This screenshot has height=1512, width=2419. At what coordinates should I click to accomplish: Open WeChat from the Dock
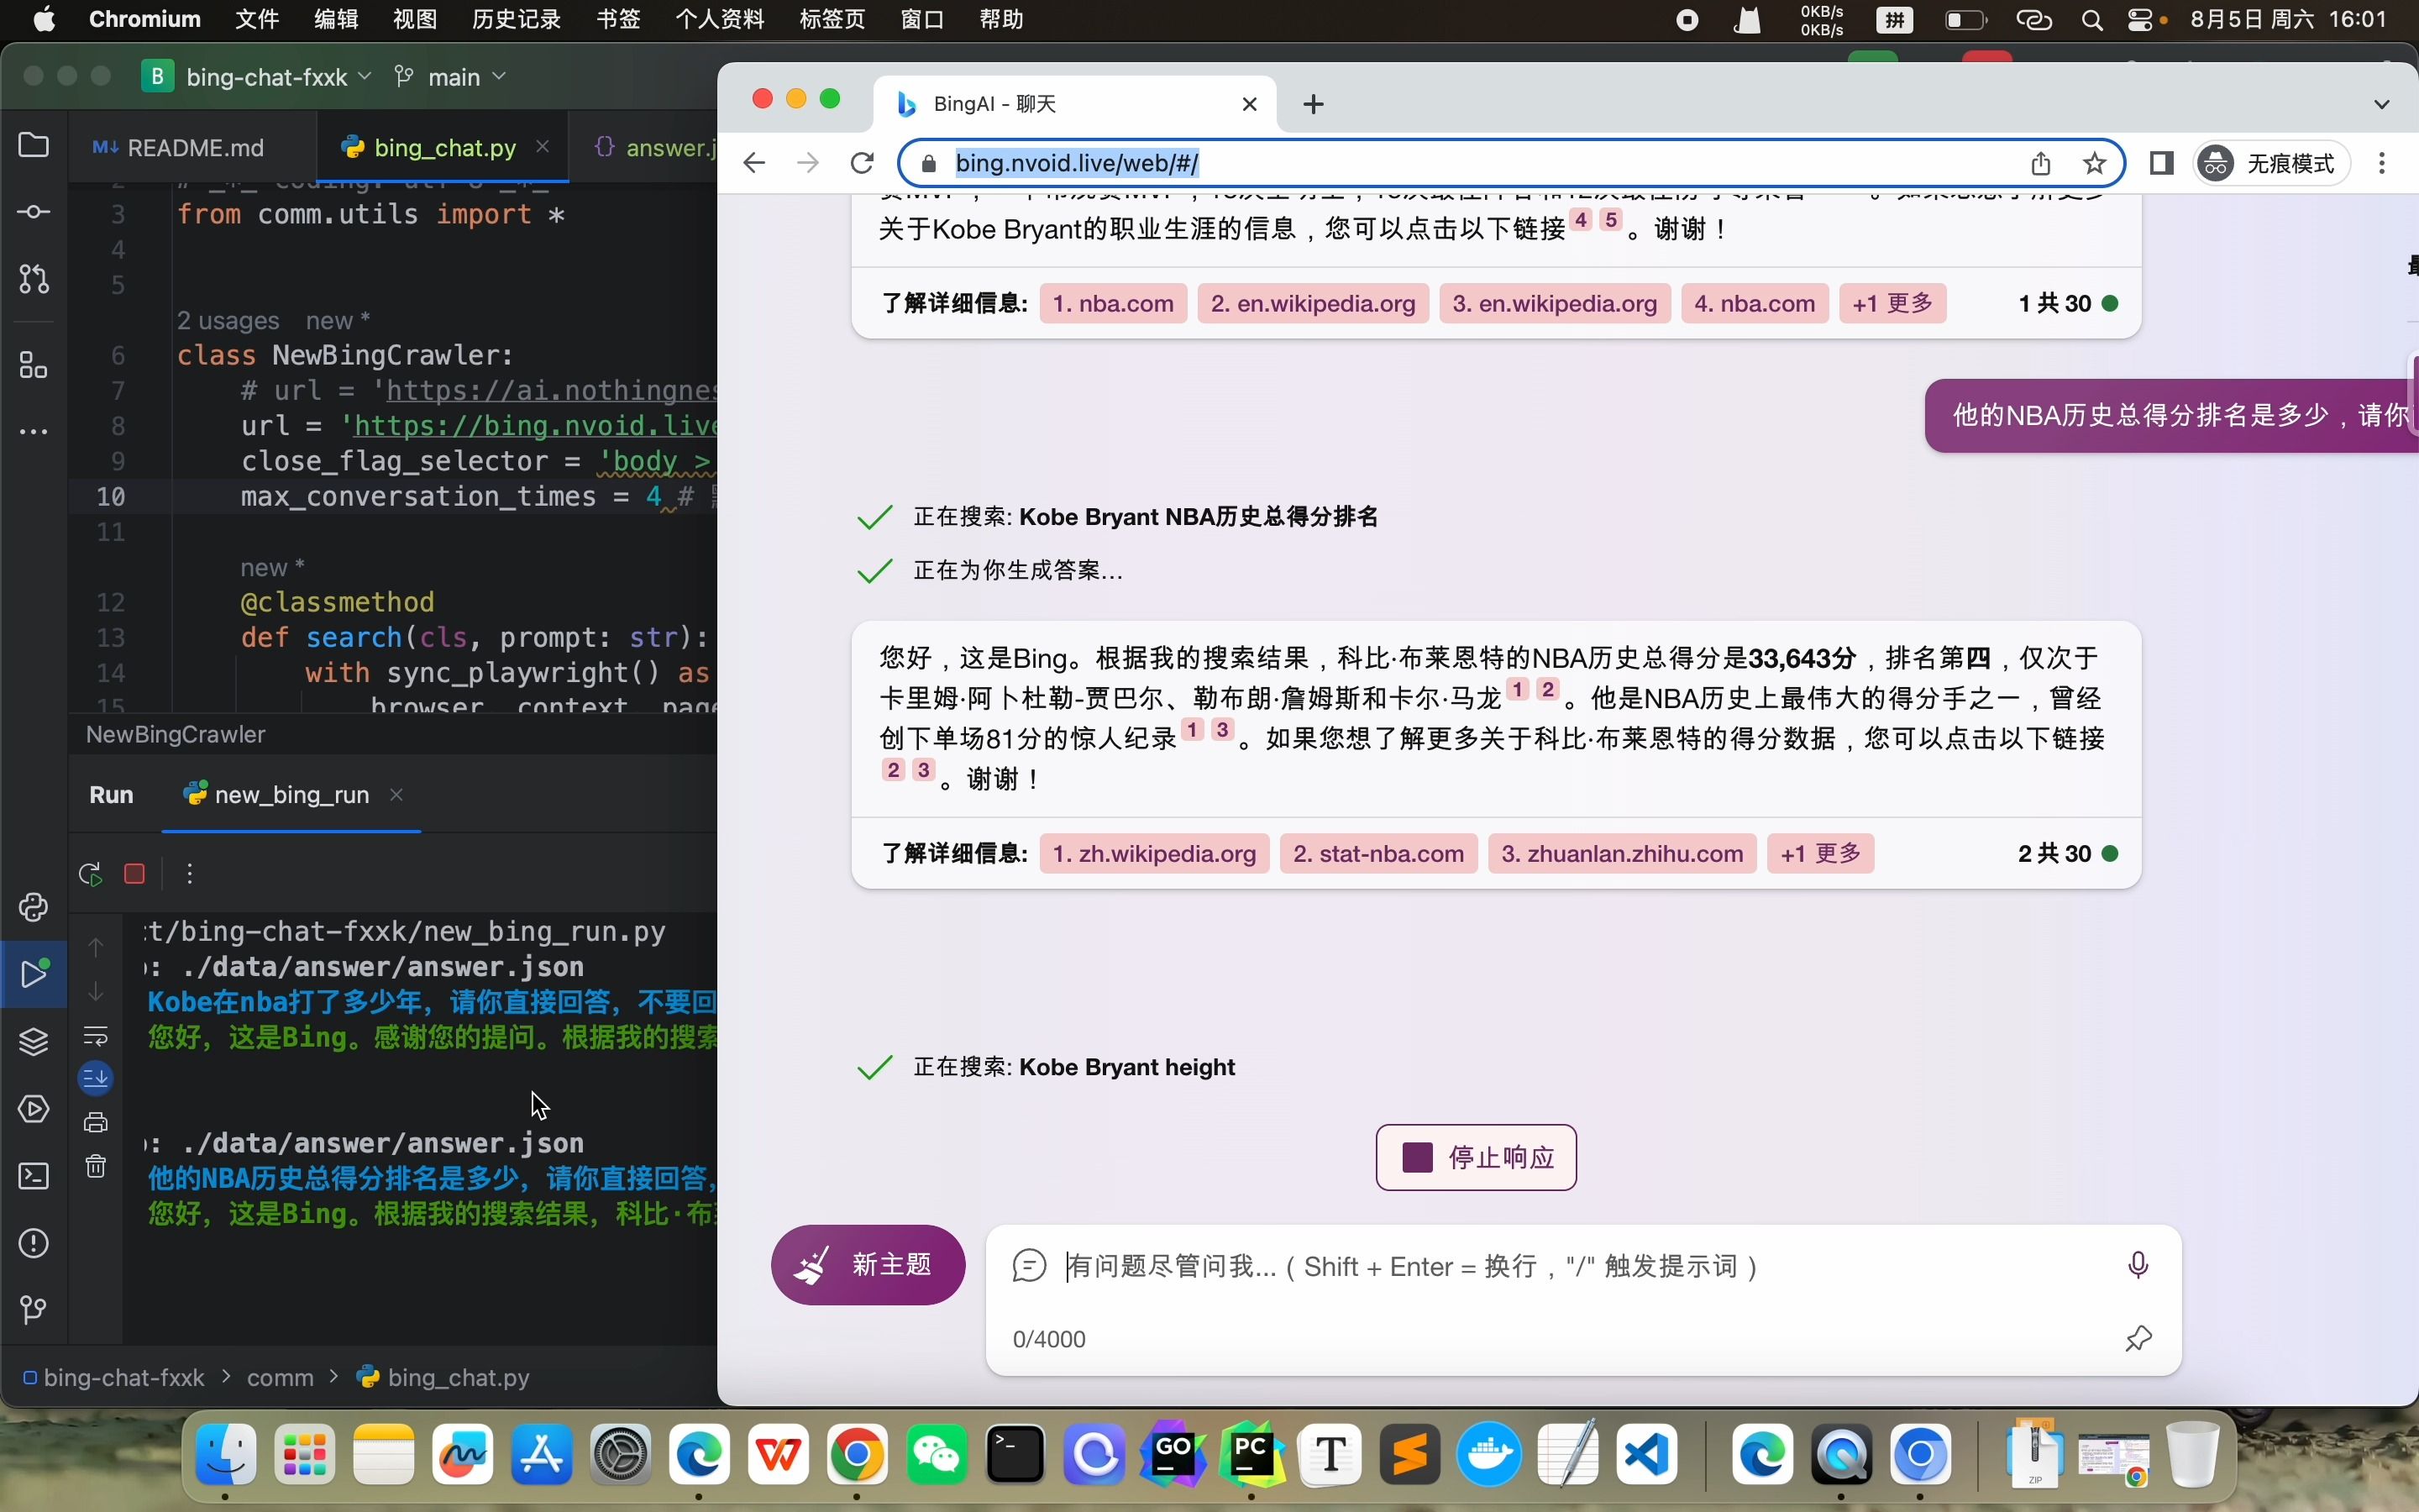[937, 1455]
